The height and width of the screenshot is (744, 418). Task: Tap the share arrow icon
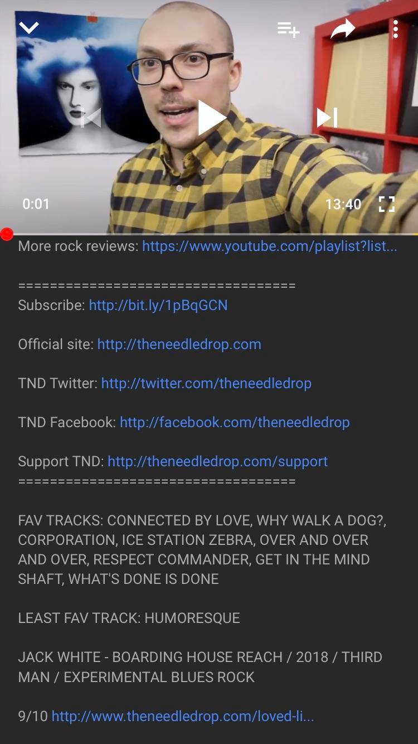[x=342, y=29]
